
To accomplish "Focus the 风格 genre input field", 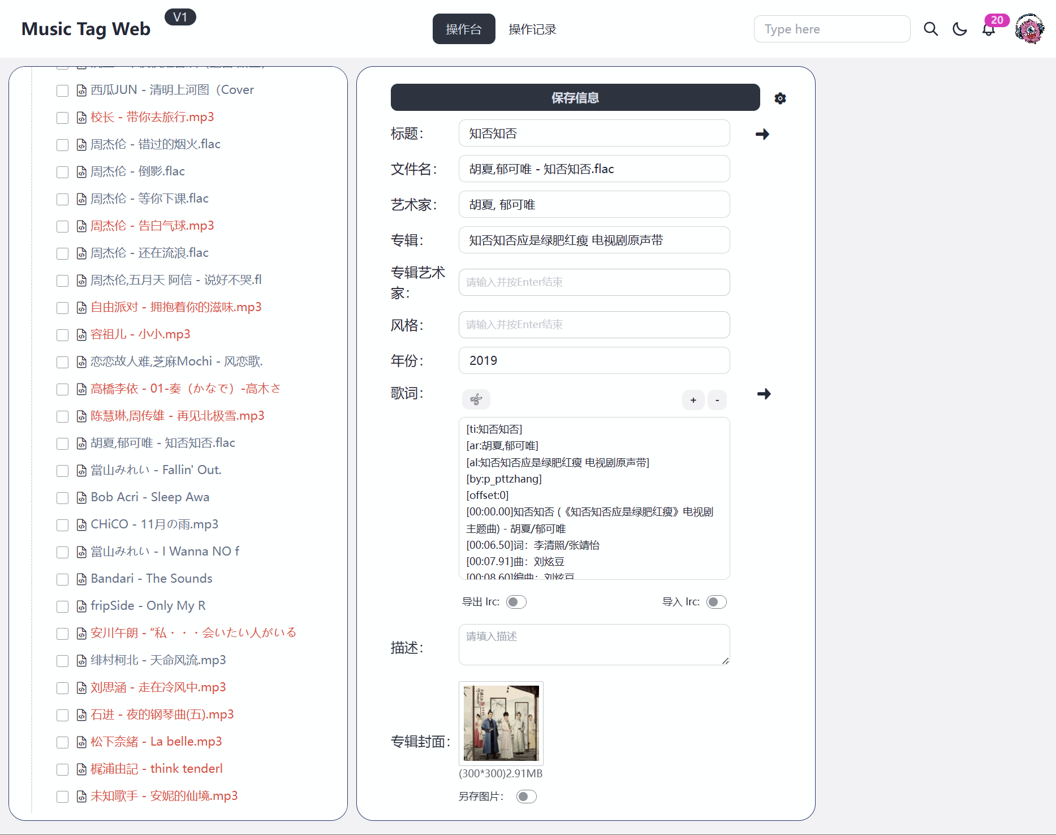I will tap(594, 325).
